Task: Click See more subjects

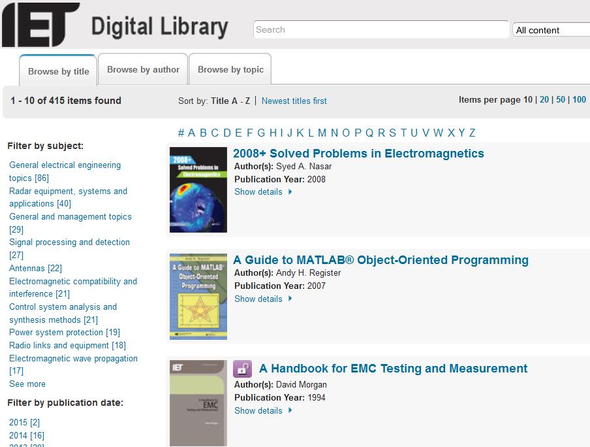Action: click(27, 384)
